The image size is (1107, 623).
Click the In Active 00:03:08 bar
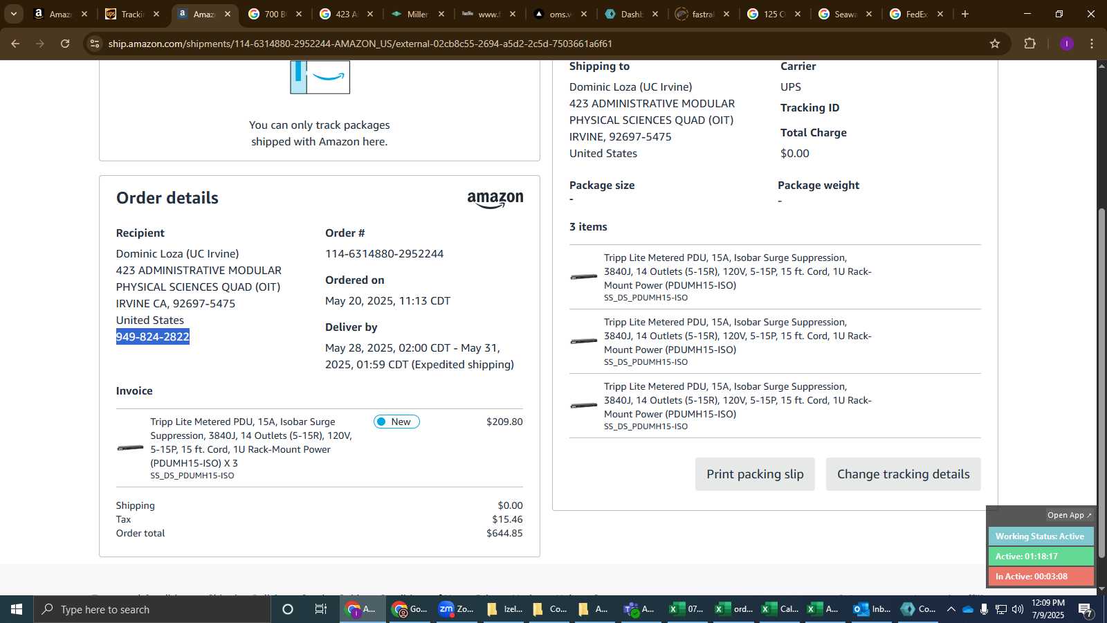[x=1040, y=577]
